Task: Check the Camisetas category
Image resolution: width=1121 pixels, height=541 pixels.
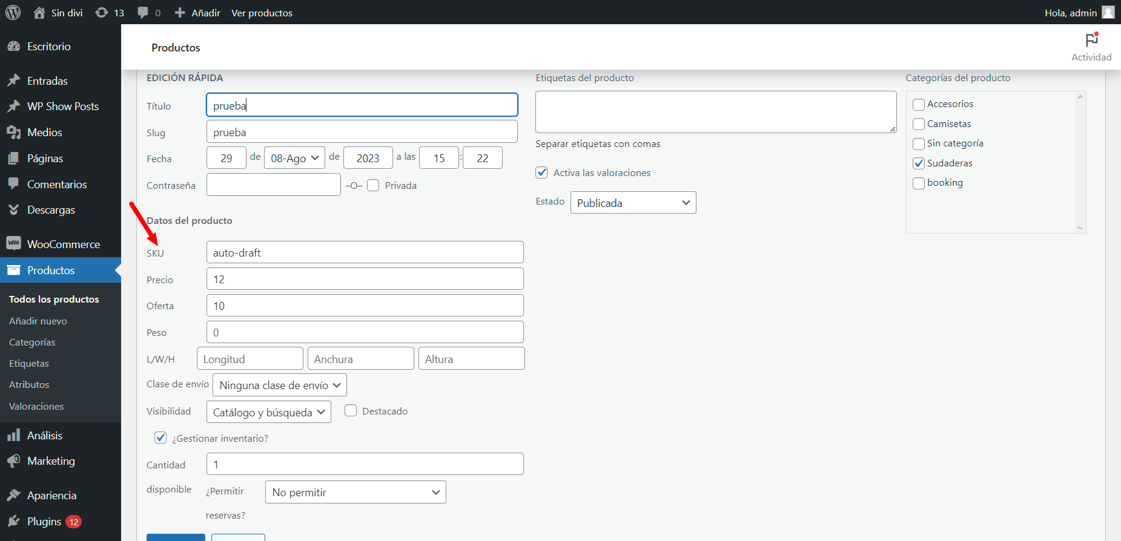Action: pos(919,124)
